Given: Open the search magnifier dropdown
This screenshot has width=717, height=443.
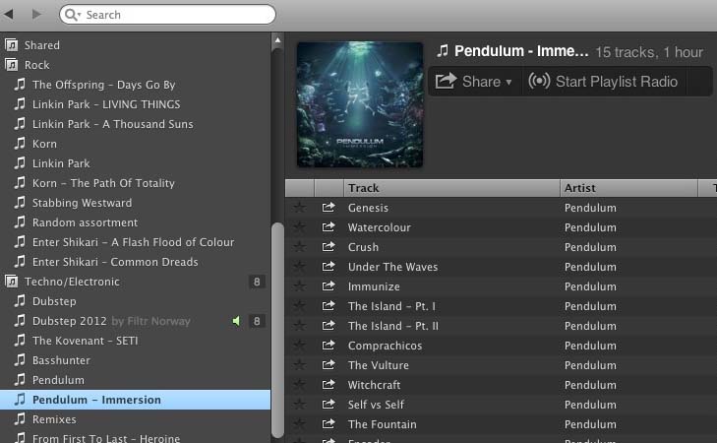Looking at the screenshot, I should coord(73,15).
